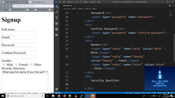Click the Password input field
Image resolution: width=175 pixels, height=98 pixels.
coord(19,49)
